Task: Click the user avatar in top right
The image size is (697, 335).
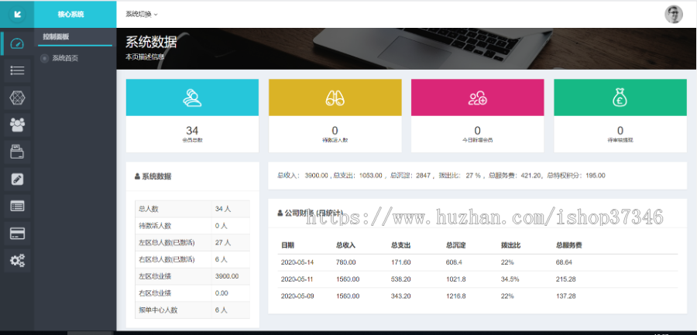Action: (674, 14)
